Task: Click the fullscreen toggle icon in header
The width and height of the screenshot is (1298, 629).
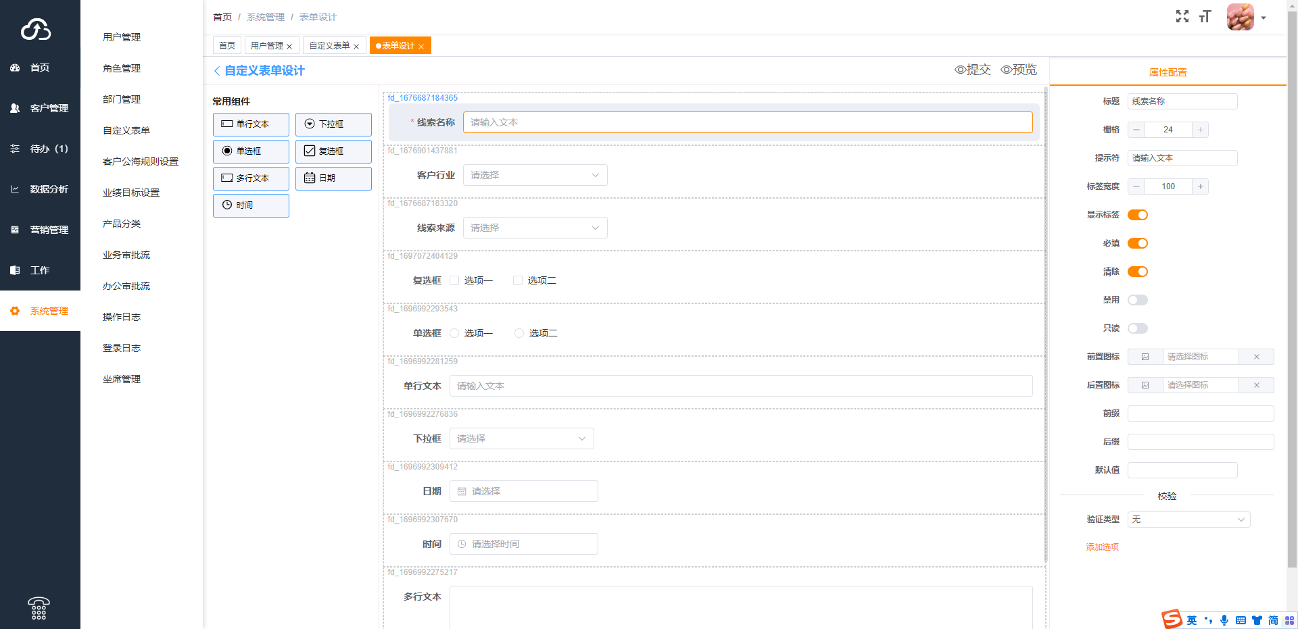Action: click(1182, 17)
